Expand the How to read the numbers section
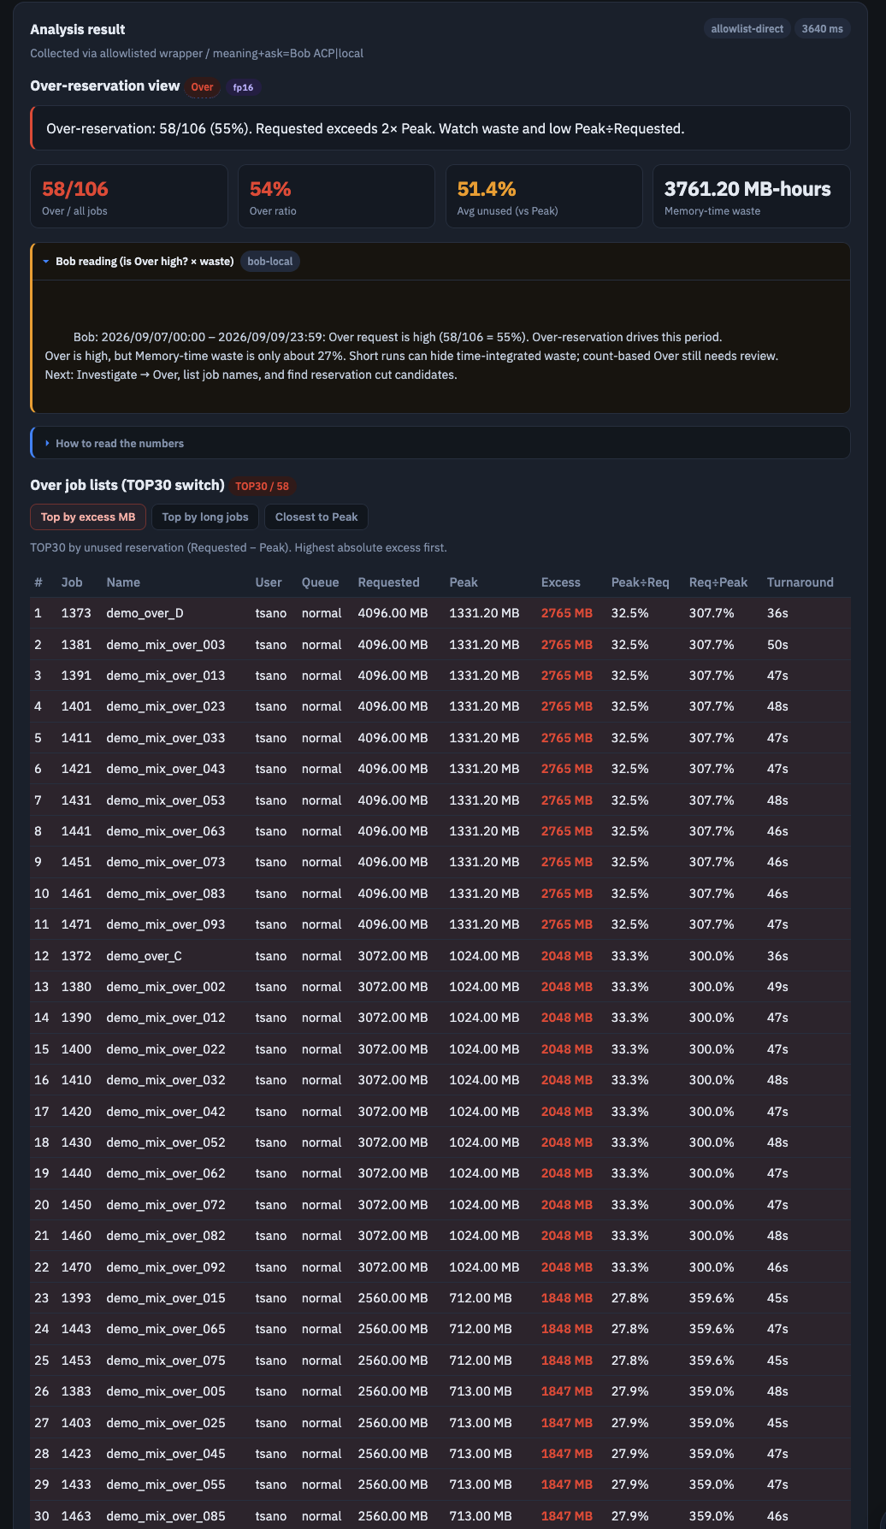The image size is (886, 1529). tap(440, 443)
